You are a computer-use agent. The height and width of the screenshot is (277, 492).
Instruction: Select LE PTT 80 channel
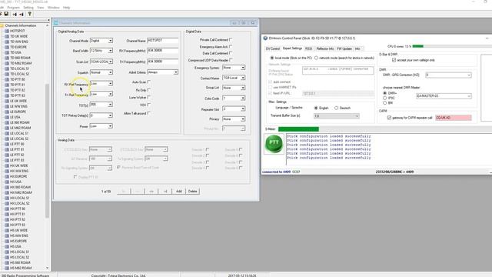(x=17, y=144)
